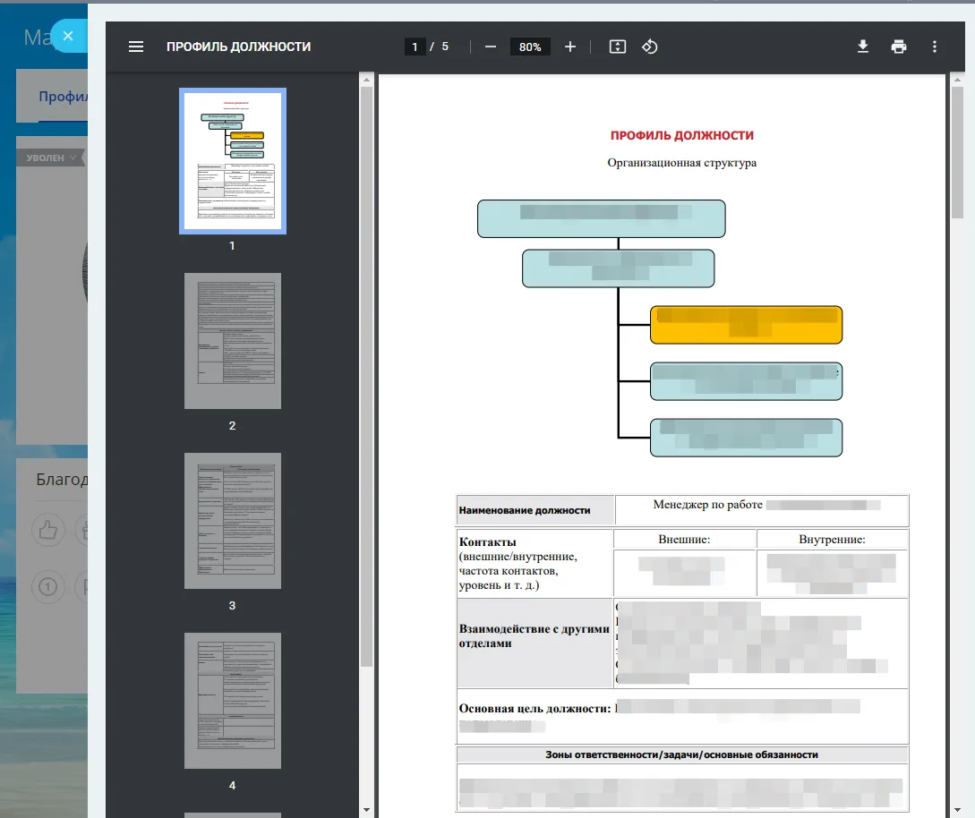Click the zoom out minus icon
975x818 pixels.
(x=491, y=47)
